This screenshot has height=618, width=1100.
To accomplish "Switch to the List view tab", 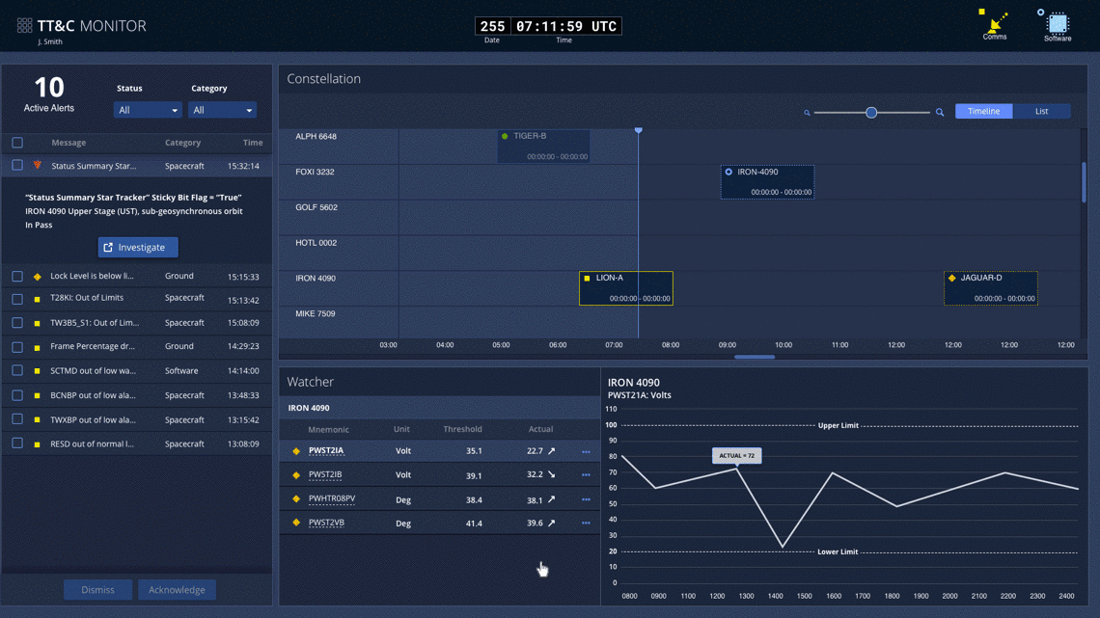I will coord(1041,111).
